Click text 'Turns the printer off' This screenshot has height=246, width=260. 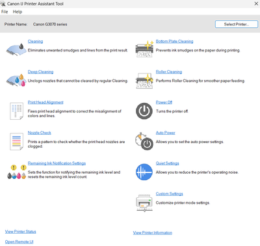click(172, 111)
